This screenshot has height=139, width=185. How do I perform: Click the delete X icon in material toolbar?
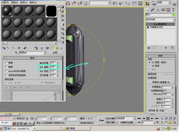point(19,48)
